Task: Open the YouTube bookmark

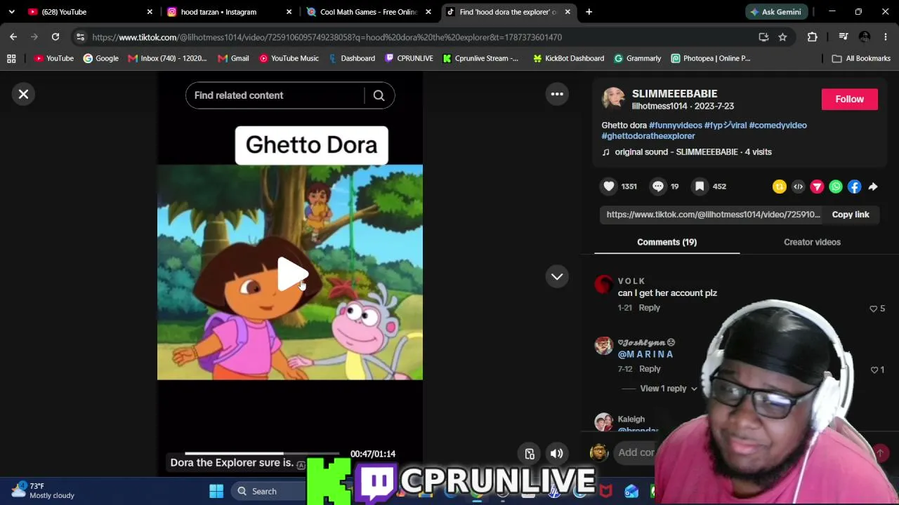Action: [54, 58]
